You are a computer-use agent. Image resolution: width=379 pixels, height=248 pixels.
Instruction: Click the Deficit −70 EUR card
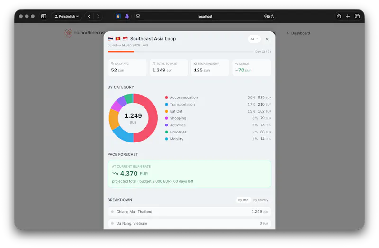[252, 67]
